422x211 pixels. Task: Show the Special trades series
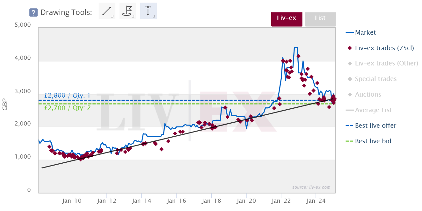(371, 79)
